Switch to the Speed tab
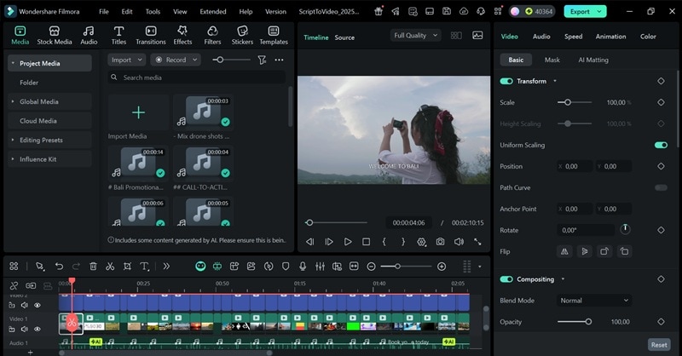Image resolution: width=682 pixels, height=356 pixels. coord(573,37)
